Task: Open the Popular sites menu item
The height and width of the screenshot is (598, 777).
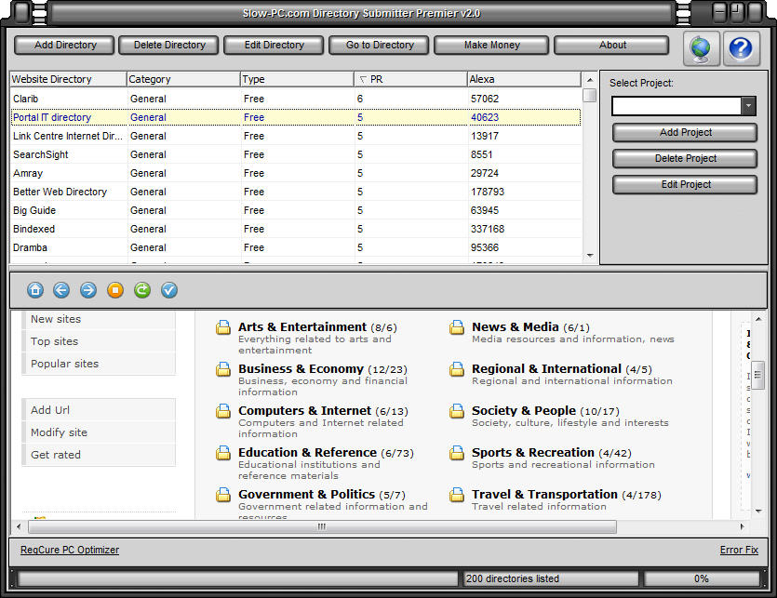Action: pos(99,364)
